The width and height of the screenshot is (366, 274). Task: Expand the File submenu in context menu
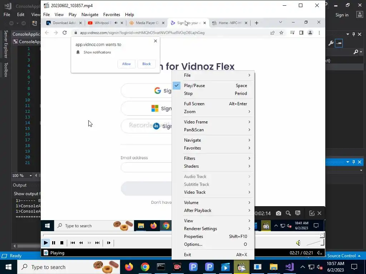[213, 75]
